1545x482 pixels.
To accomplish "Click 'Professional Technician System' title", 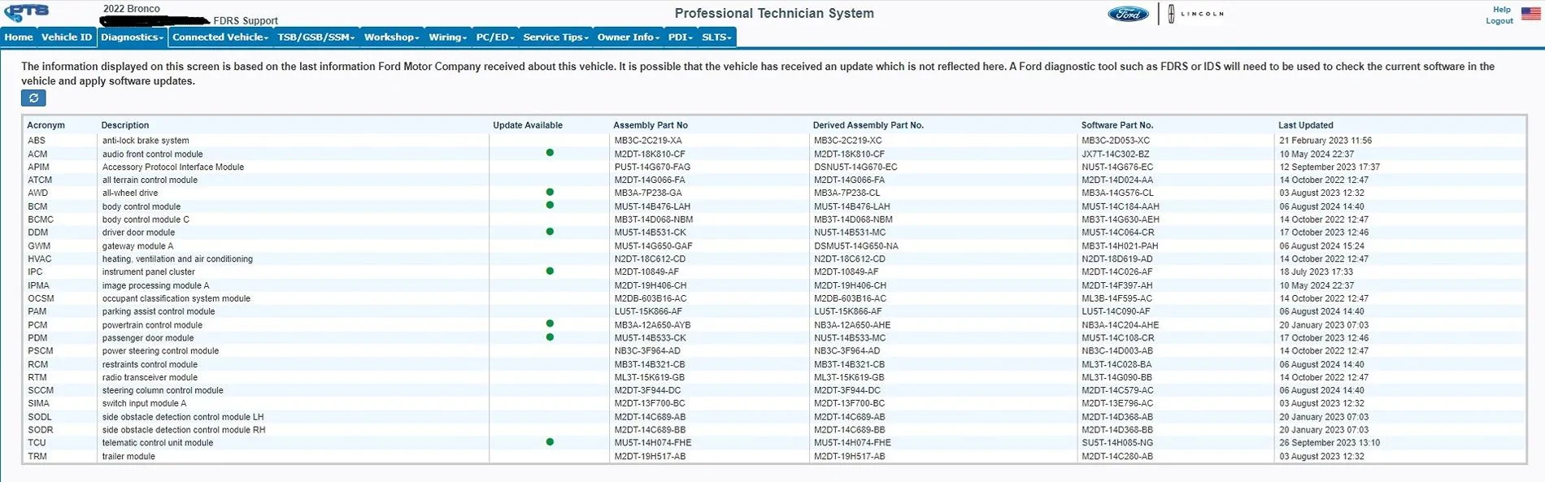I will click(x=774, y=13).
